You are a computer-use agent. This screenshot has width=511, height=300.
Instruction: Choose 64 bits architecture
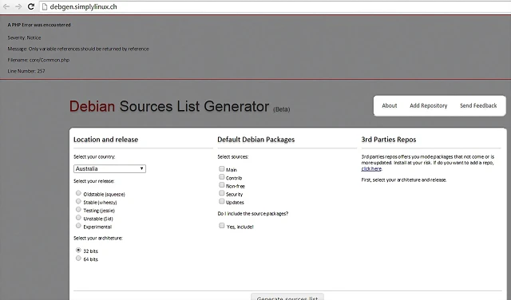coord(78,259)
